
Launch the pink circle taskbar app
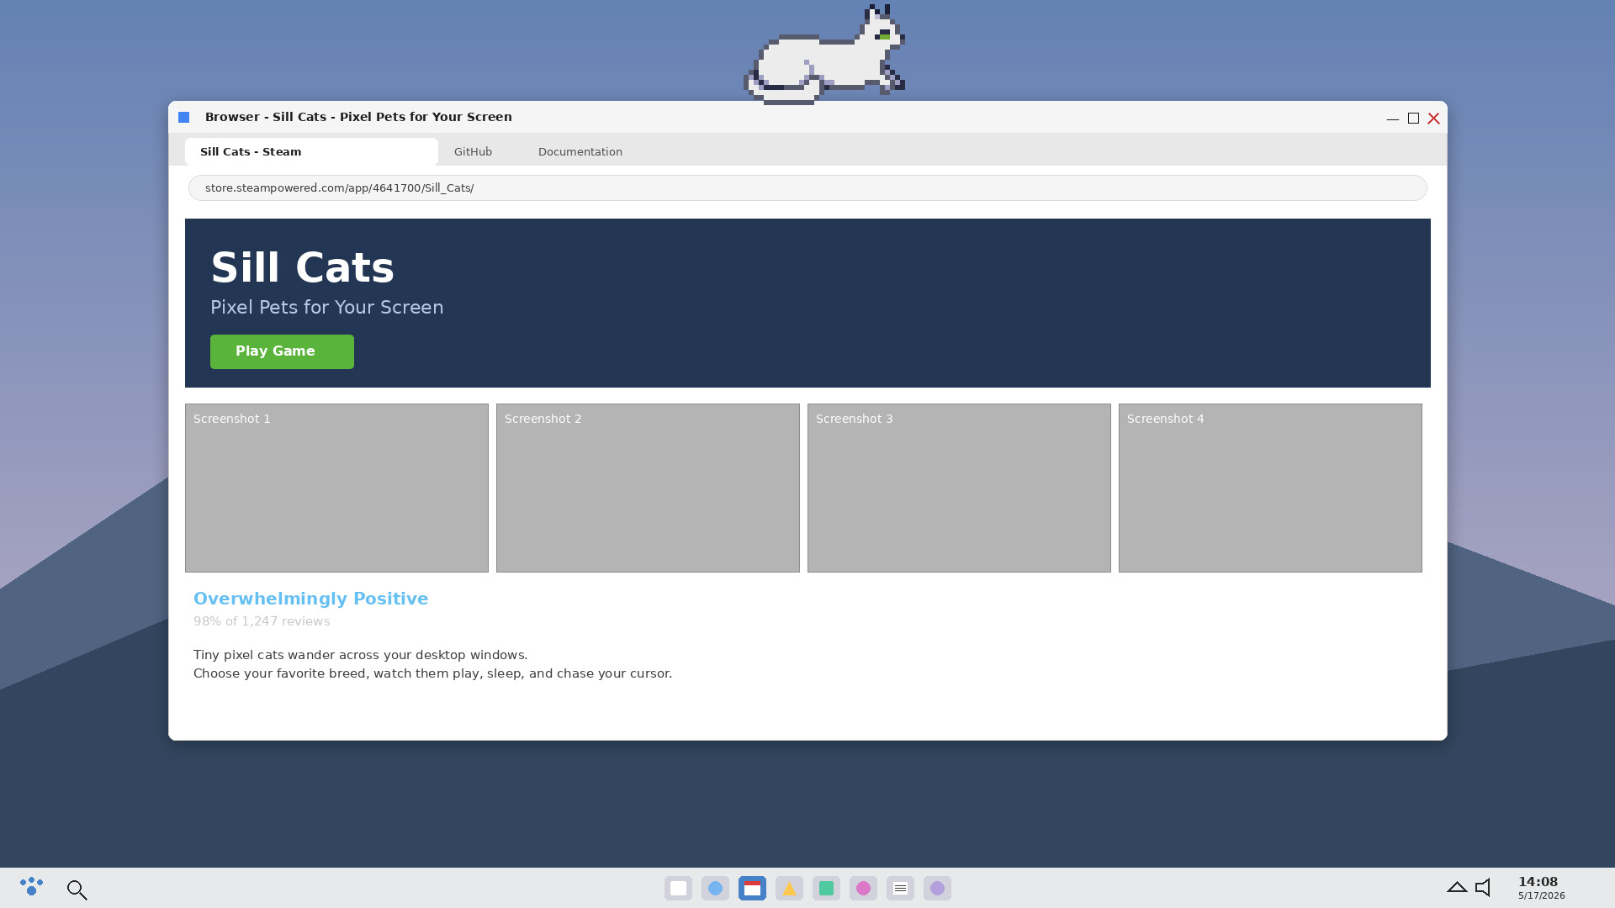[863, 888]
